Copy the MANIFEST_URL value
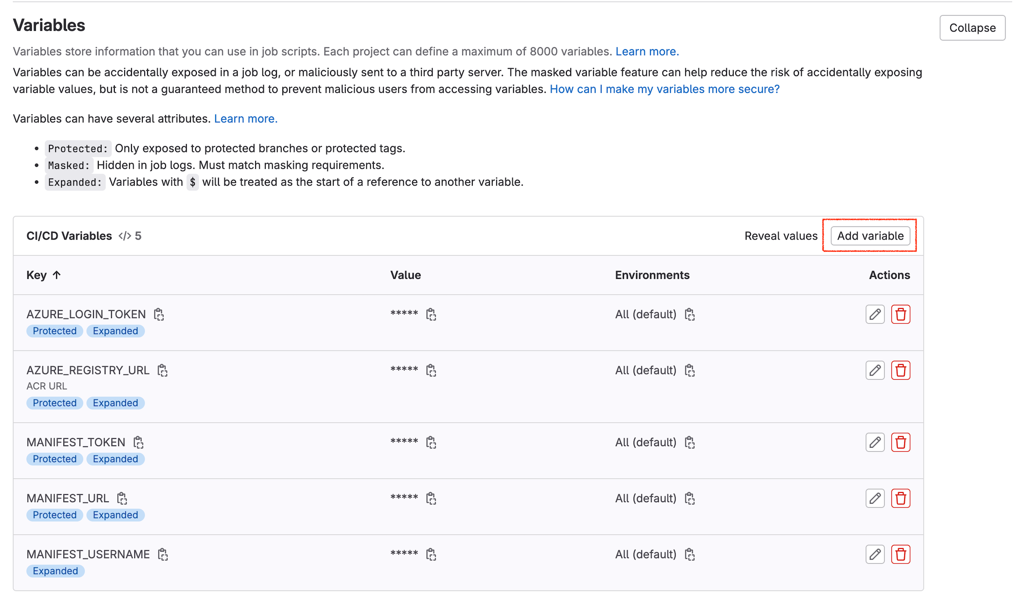The width and height of the screenshot is (1017, 599). coord(431,498)
